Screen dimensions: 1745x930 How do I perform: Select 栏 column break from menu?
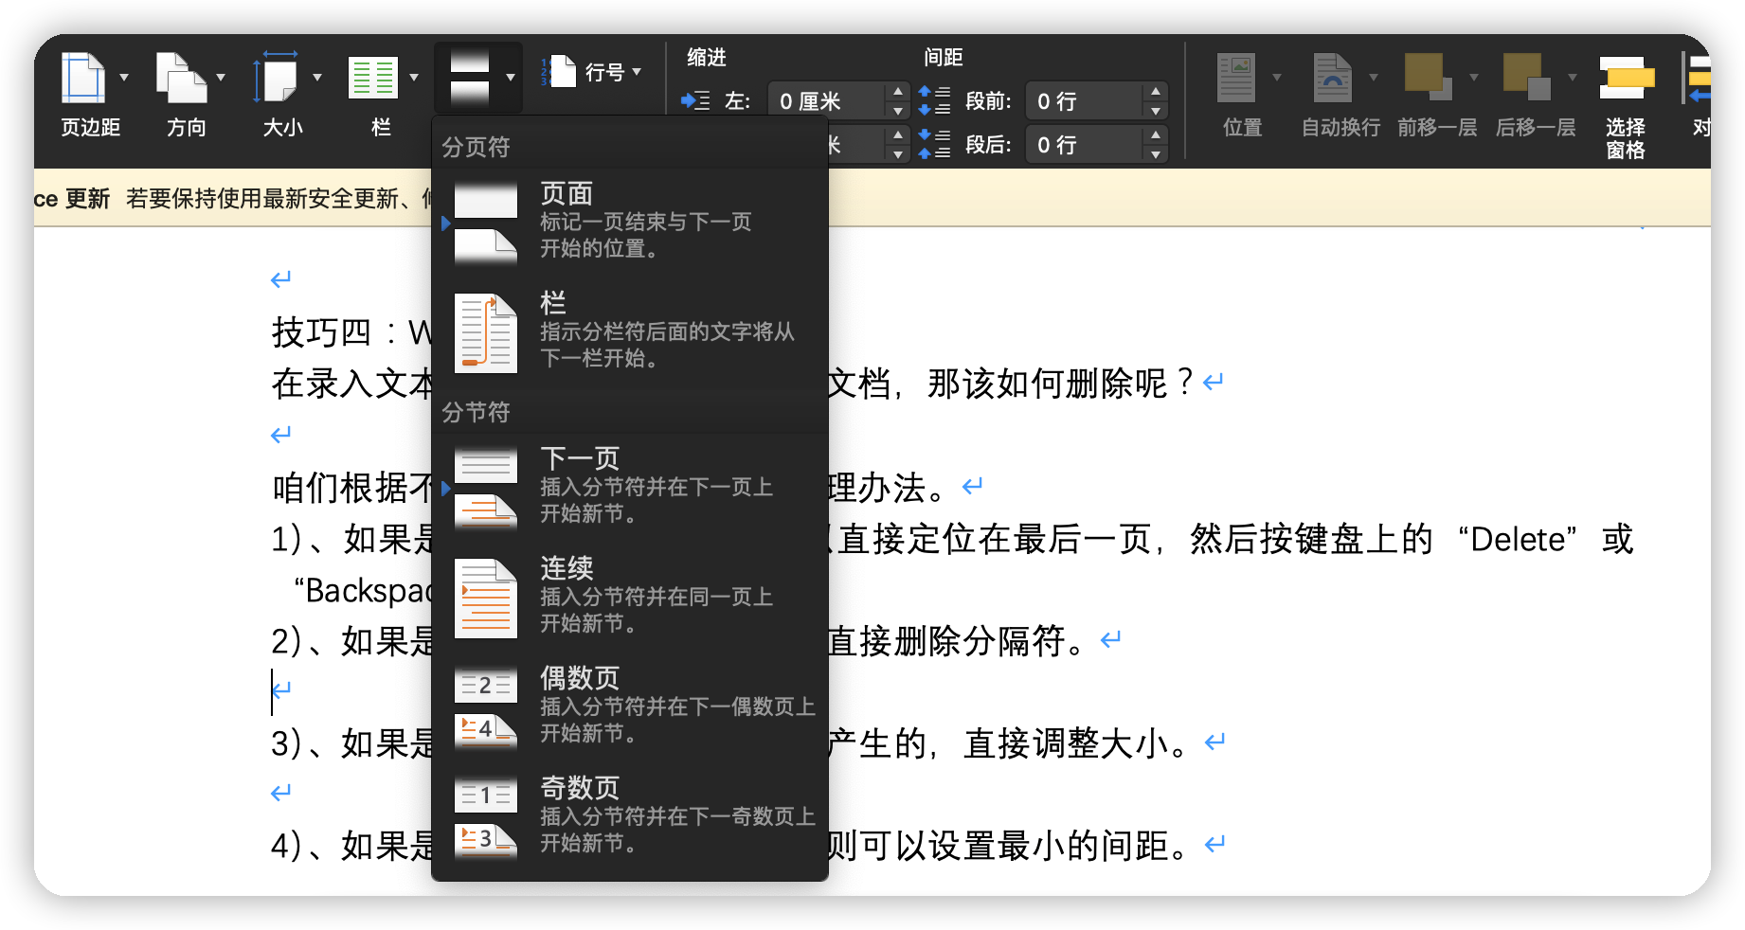click(x=629, y=331)
